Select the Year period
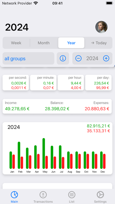The width and height of the screenshot is (115, 204). tap(71, 43)
